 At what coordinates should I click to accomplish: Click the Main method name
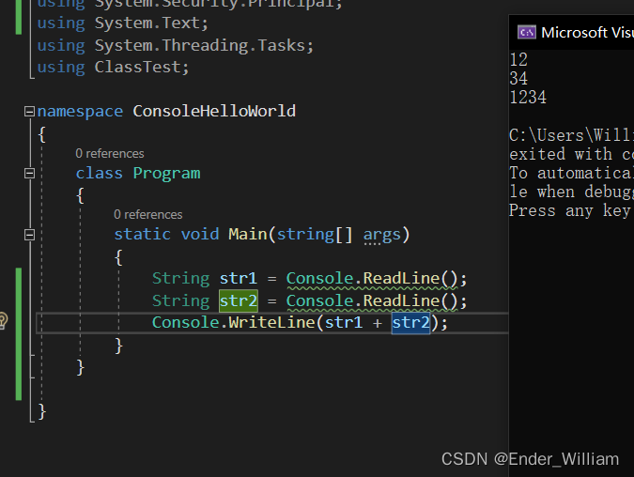coord(247,234)
